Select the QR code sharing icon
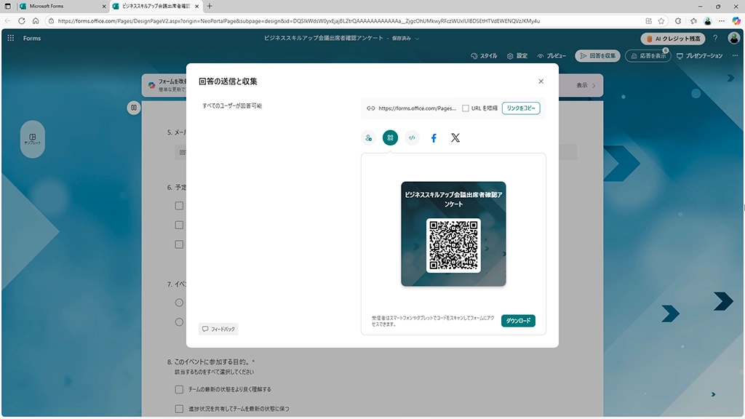 [x=391, y=137]
